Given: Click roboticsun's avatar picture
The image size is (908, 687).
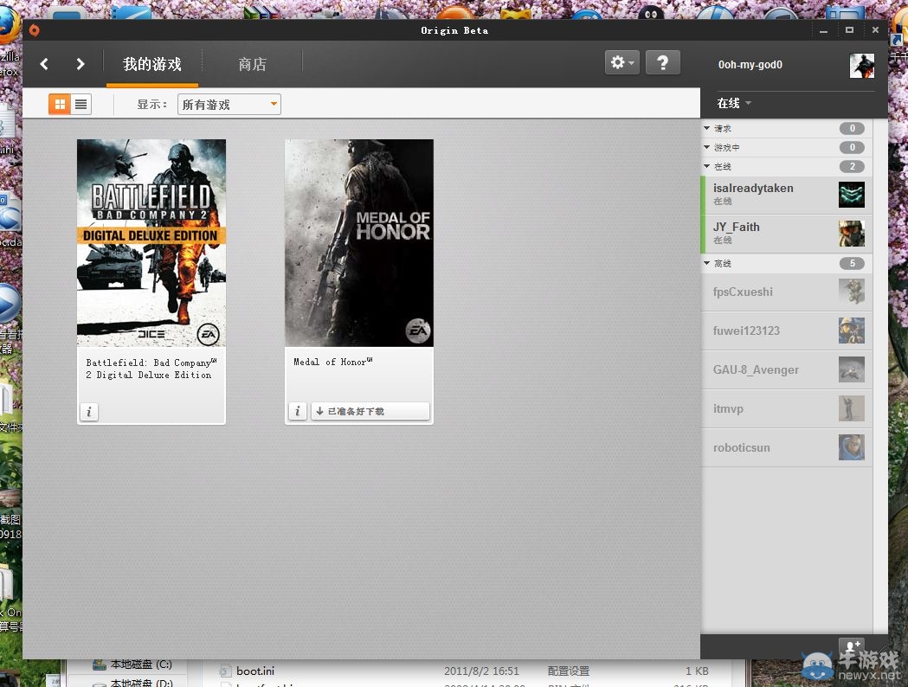Looking at the screenshot, I should (851, 446).
